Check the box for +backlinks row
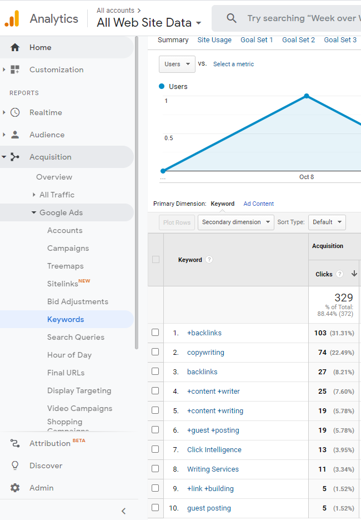Viewport: 361px width, 520px height. click(156, 333)
